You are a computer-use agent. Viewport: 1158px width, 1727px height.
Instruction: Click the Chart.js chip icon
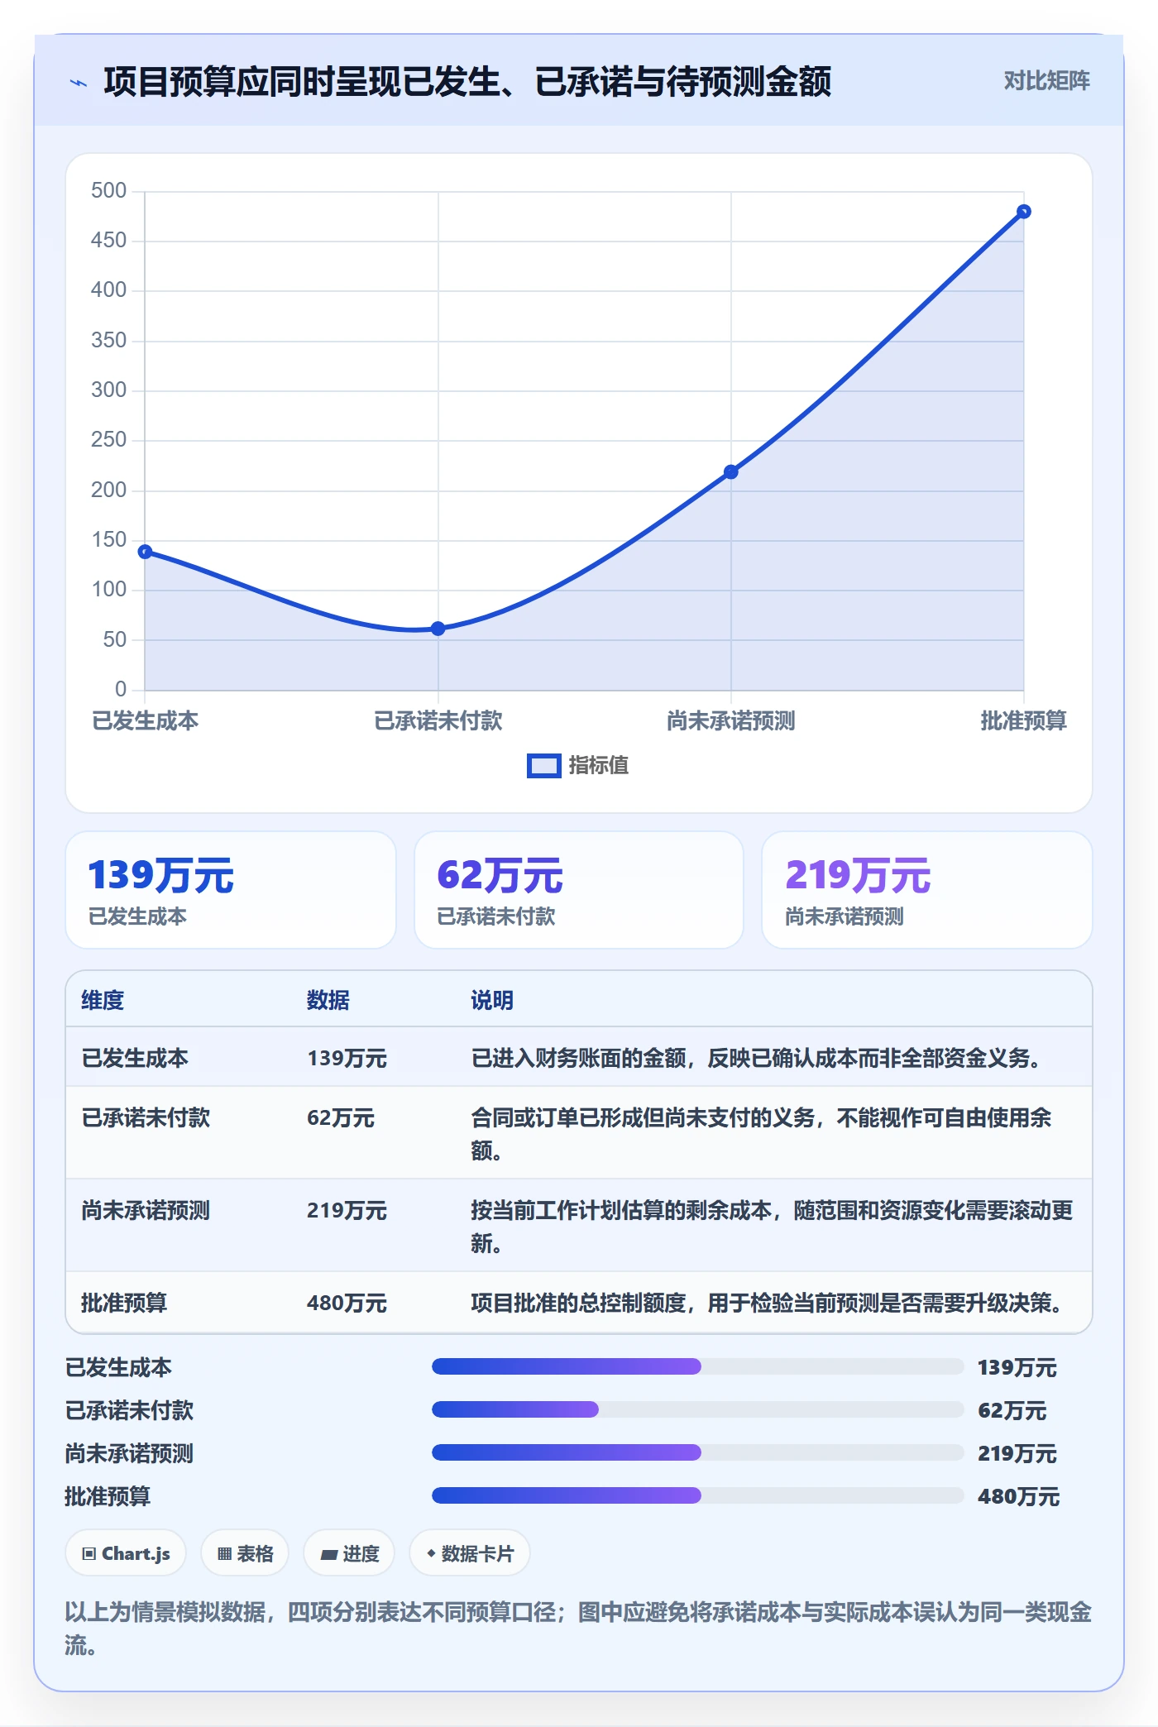(89, 1554)
